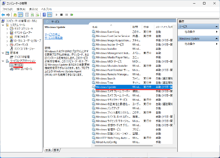Select the WinHTTP Web Proxy Auto service
The image size is (220, 158).
pos(132,138)
